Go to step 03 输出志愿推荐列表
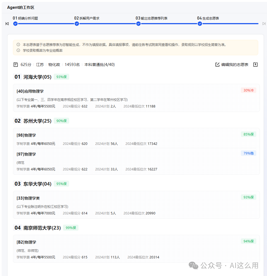Screen dimensions: 267x276 (x=138, y=24)
